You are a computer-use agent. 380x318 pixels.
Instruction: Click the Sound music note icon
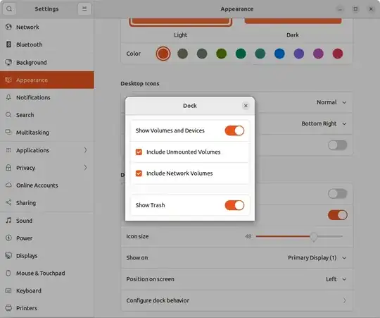pyautogui.click(x=8, y=221)
